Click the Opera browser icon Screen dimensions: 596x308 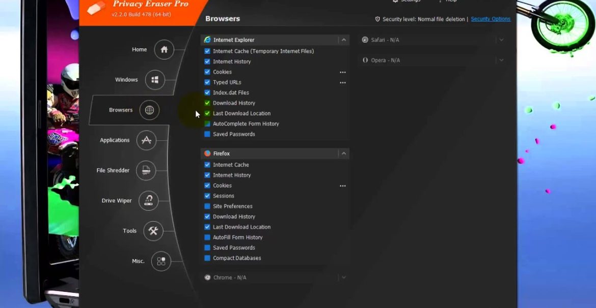click(365, 60)
